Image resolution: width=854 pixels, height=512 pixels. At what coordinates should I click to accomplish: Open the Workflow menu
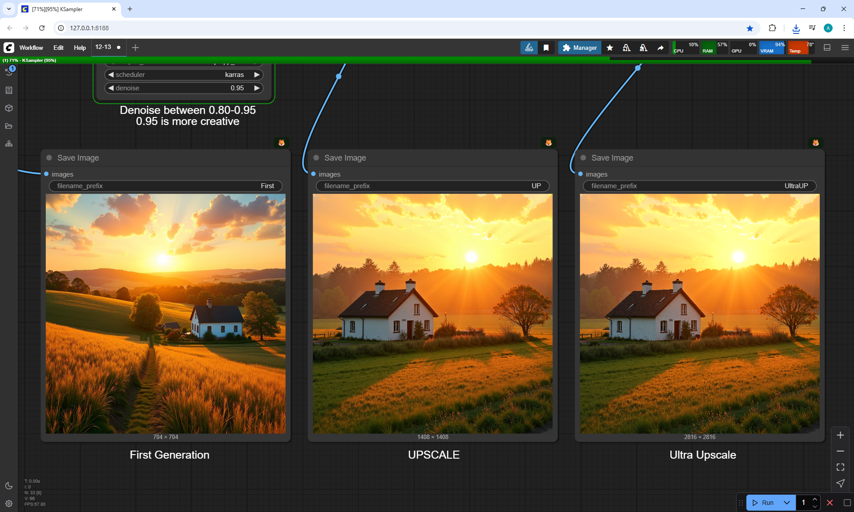(31, 48)
